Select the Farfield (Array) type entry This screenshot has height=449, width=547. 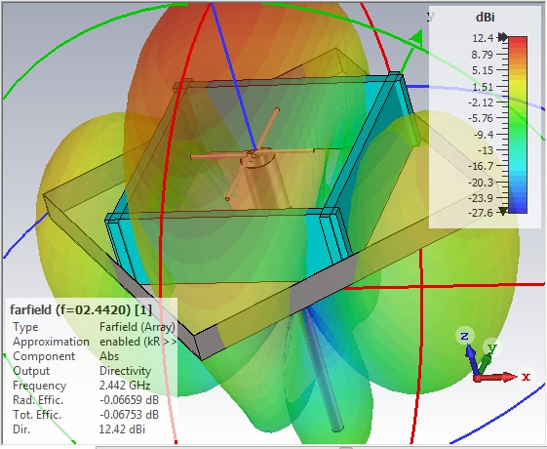click(x=137, y=327)
